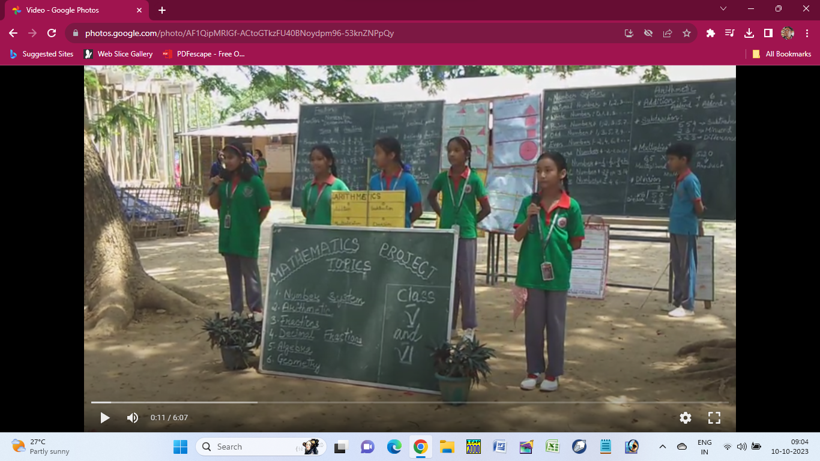
Task: Show hidden system tray icons
Action: pos(663,447)
